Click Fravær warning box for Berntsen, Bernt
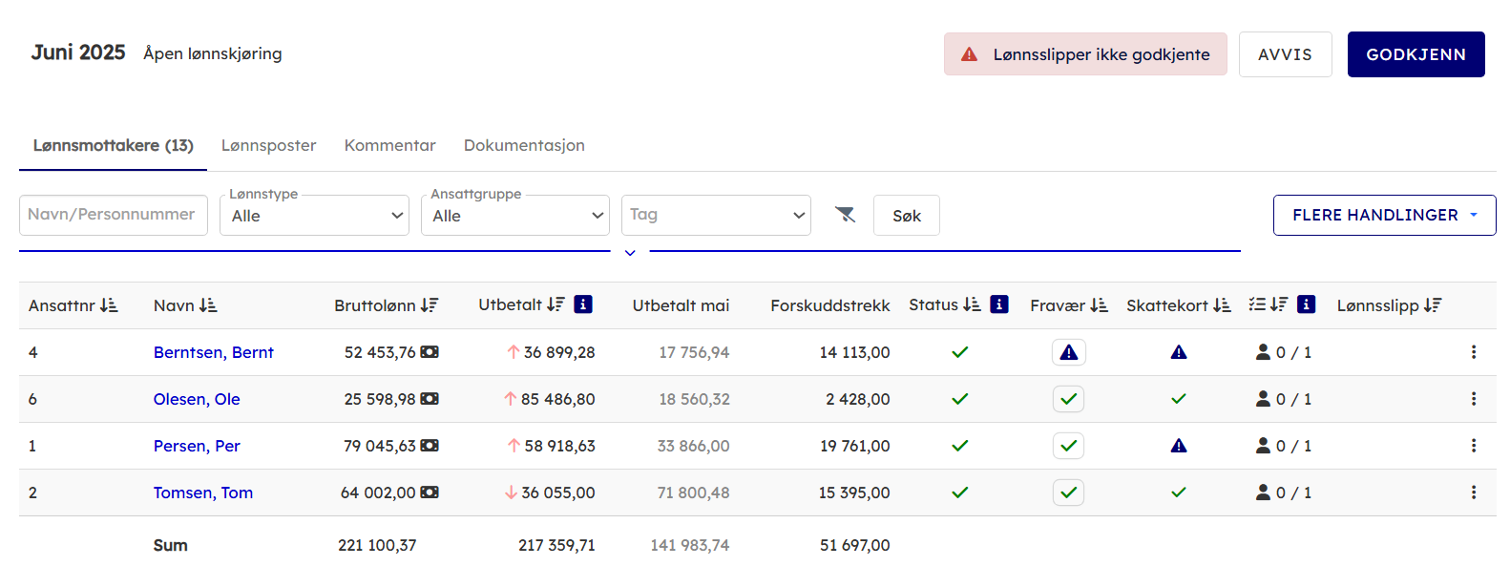The image size is (1510, 587). [x=1068, y=352]
